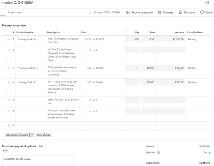Click the Contact IAPC LLC to pay text box
This screenshot has width=214, height=166.
[x=37, y=161]
